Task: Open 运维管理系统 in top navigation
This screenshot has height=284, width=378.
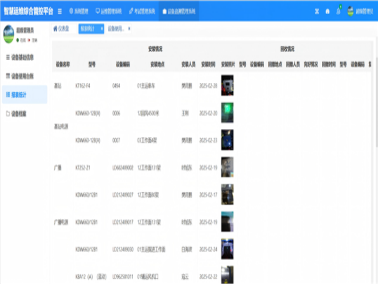Action: pyautogui.click(x=108, y=11)
